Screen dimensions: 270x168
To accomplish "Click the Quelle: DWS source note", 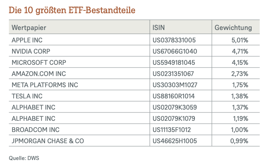I will coord(24,158).
